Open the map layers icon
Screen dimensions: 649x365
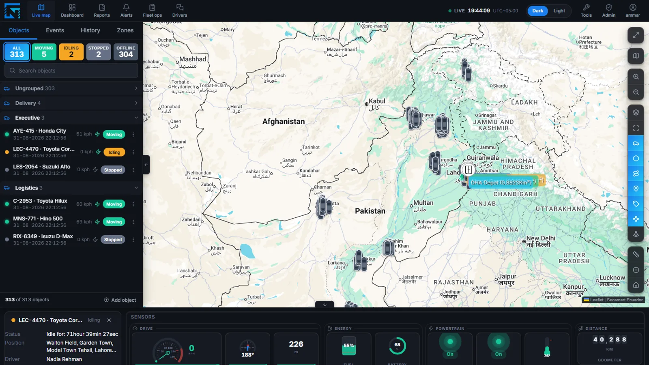[636, 112]
